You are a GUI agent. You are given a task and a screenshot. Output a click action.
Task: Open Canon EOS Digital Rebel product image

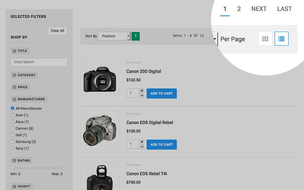click(x=100, y=130)
